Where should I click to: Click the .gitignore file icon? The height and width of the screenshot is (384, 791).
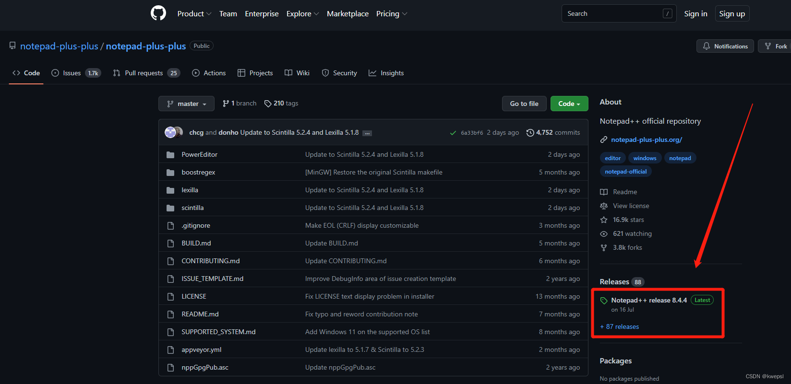click(x=170, y=225)
